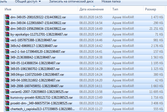Viewport: 167px width, 112px height.
Task: Click the archive icon of 349ch2-69699117-1382198487.rar
Action: click(x=7, y=46)
